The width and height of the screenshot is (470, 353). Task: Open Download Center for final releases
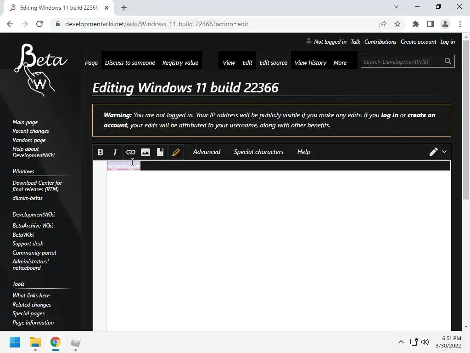tap(37, 186)
